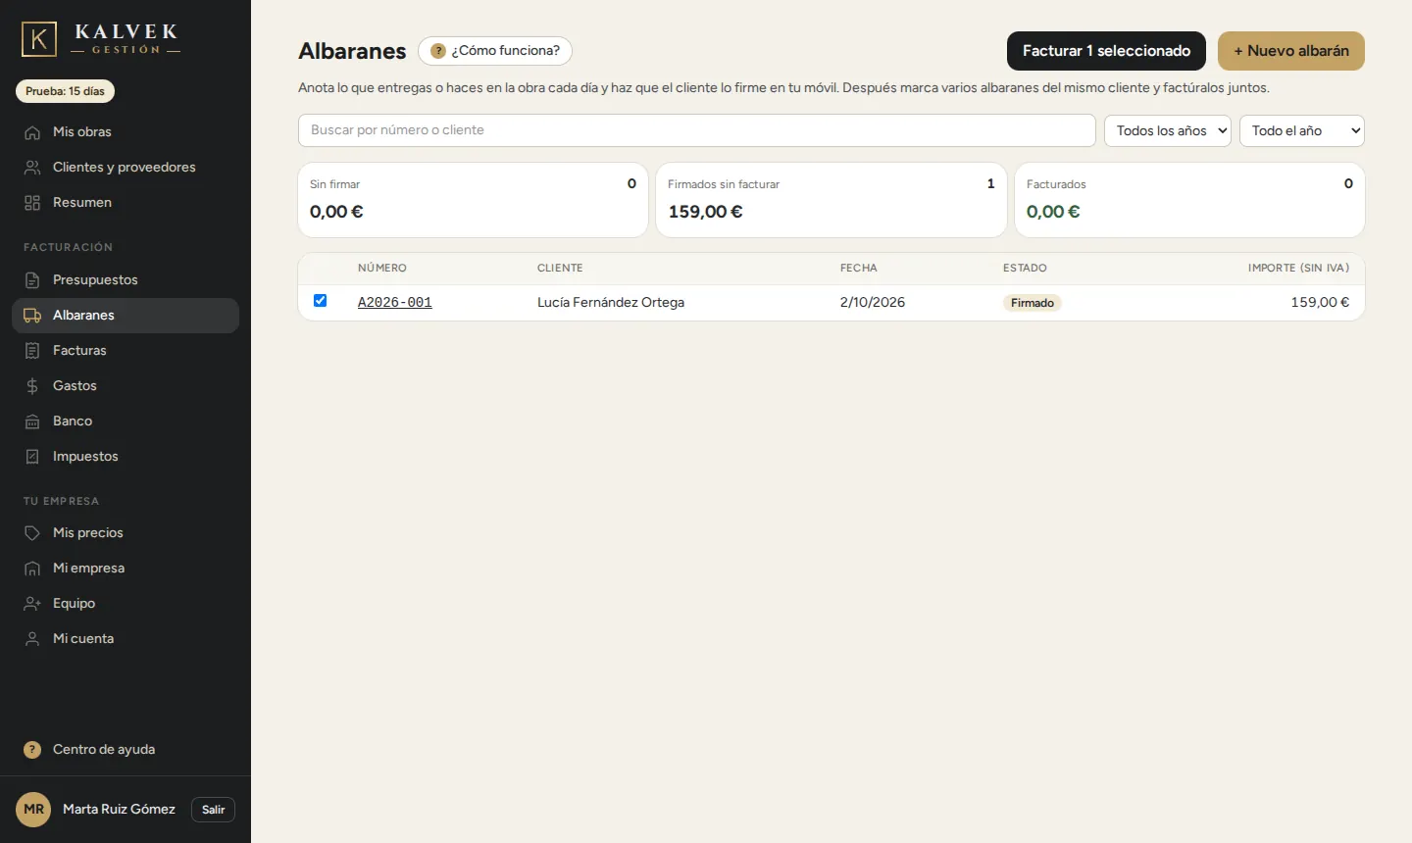Click the Firmado status badge
This screenshot has height=843, width=1412.
coord(1033,303)
